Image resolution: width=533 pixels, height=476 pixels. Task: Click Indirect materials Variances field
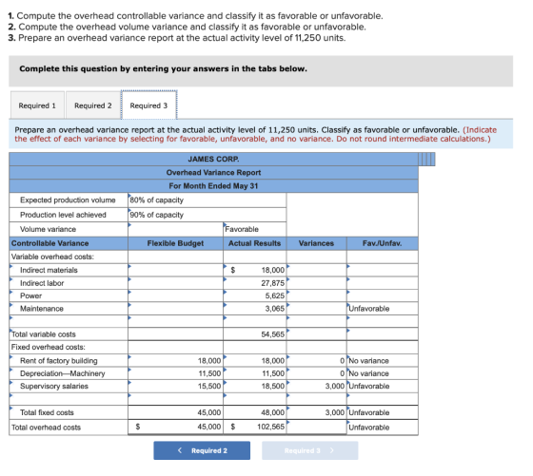316,270
